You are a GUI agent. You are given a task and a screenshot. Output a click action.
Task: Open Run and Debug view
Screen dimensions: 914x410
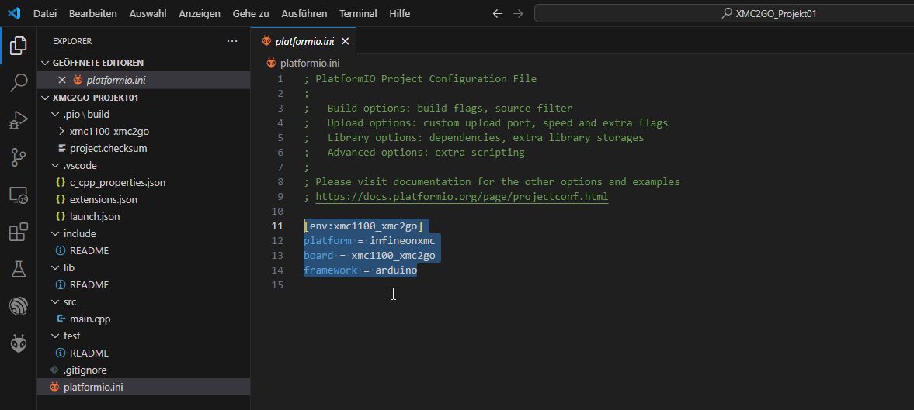click(x=18, y=120)
